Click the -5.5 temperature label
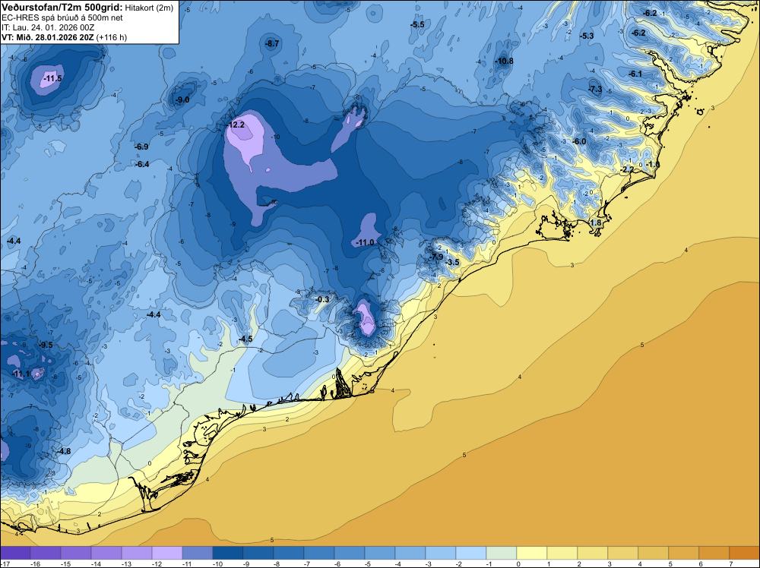Screen dimensions: 760x568 coord(416,24)
